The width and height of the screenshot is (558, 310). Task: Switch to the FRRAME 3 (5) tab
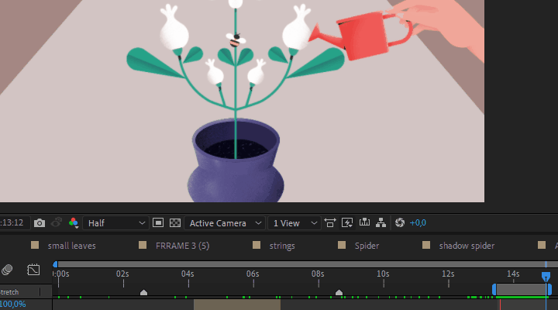pos(182,246)
